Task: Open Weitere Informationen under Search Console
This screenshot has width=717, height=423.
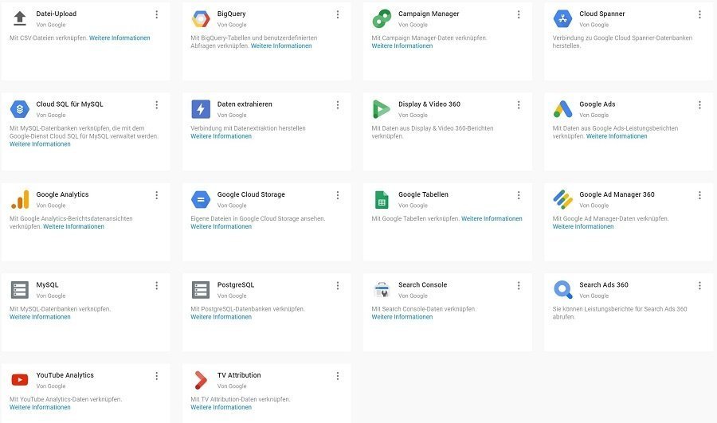Action: click(402, 317)
